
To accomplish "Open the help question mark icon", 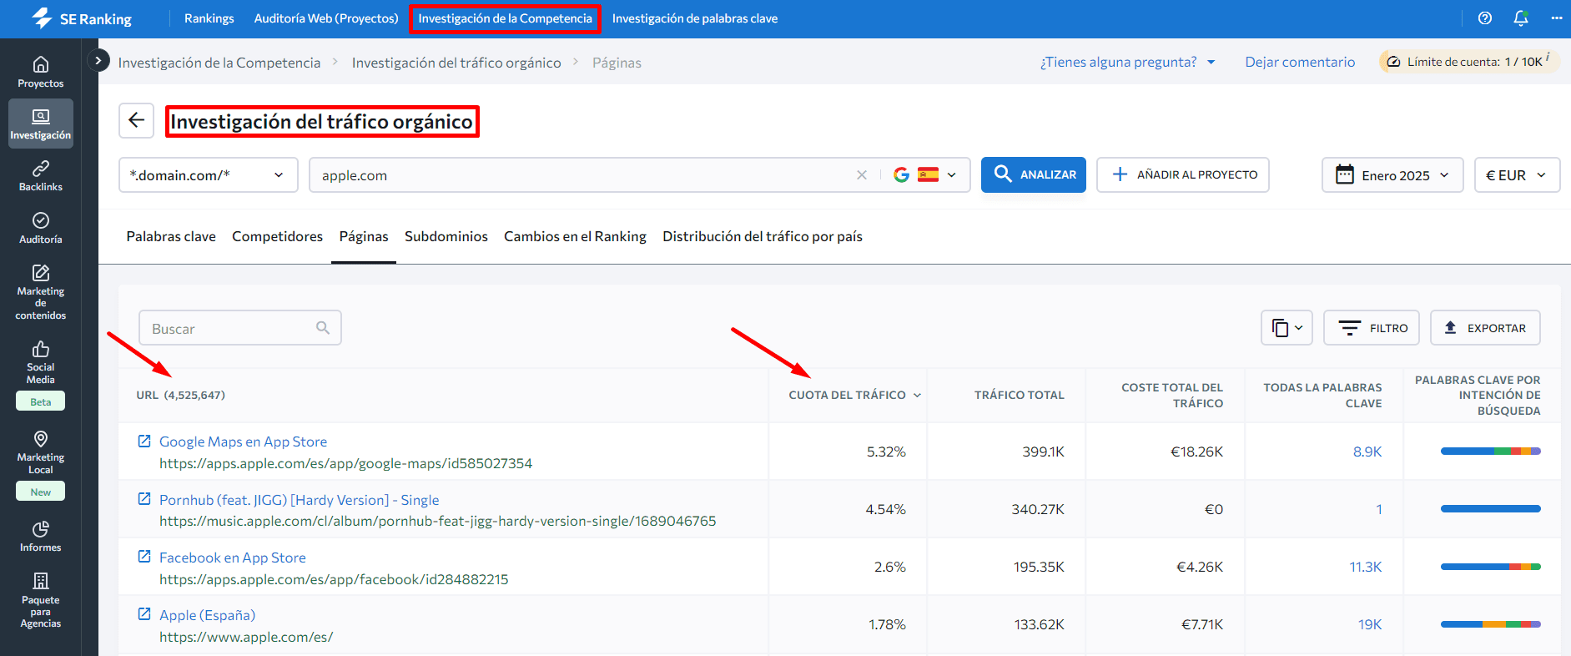I will pos(1484,18).
